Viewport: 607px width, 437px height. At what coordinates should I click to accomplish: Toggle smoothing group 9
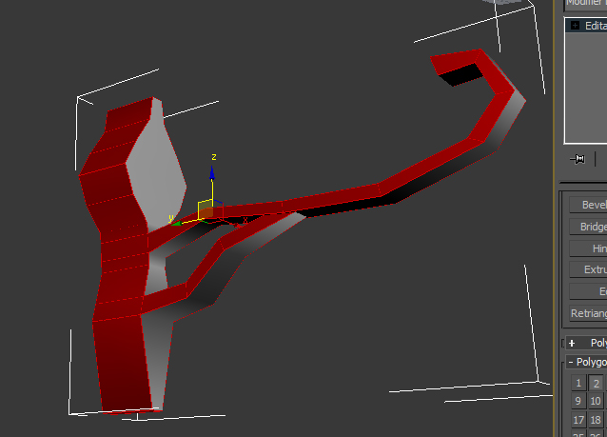tap(578, 401)
